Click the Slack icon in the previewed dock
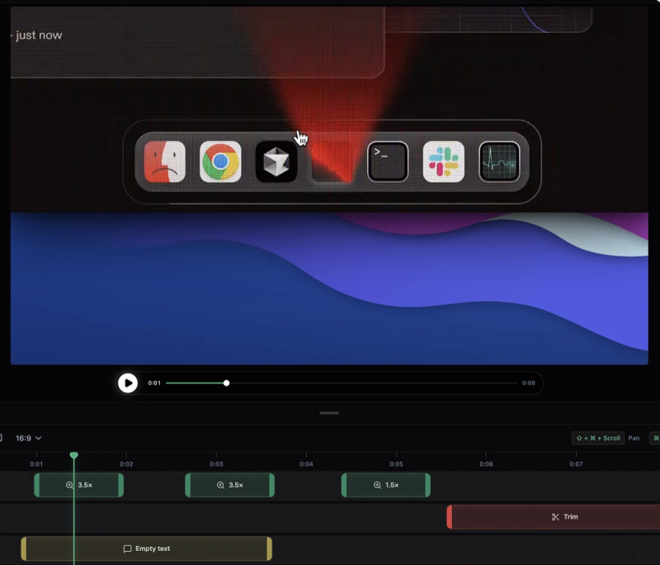 [x=444, y=162]
